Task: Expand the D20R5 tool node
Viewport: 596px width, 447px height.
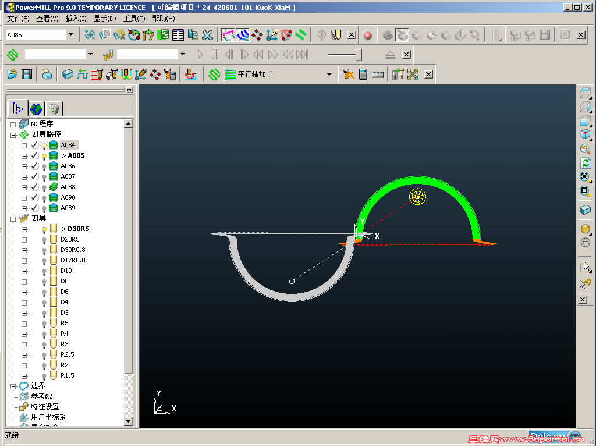Action: coord(24,239)
